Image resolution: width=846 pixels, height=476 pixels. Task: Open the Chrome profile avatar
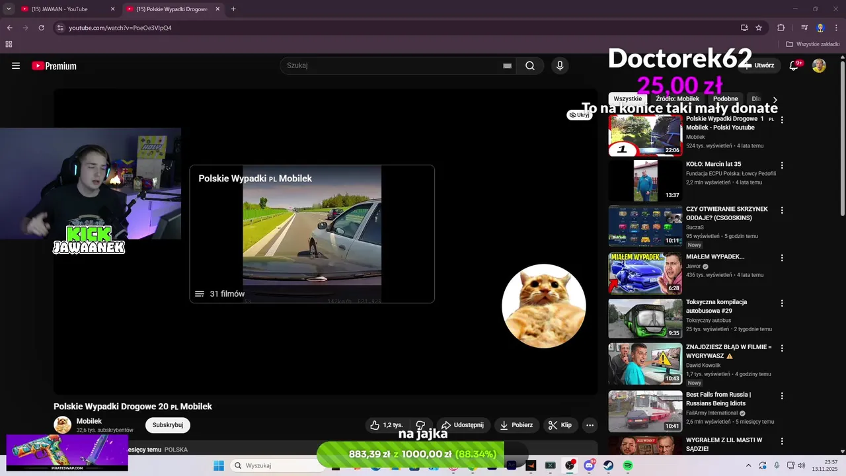(820, 28)
